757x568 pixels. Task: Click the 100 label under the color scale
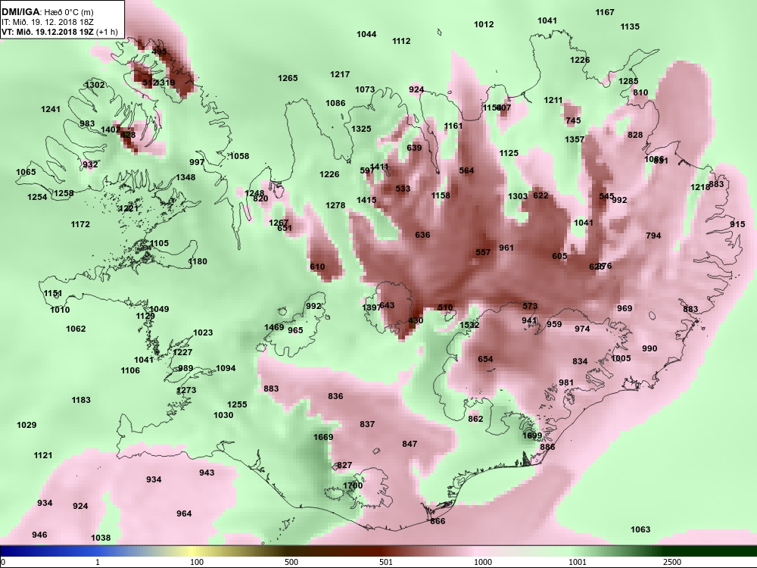tap(197, 562)
